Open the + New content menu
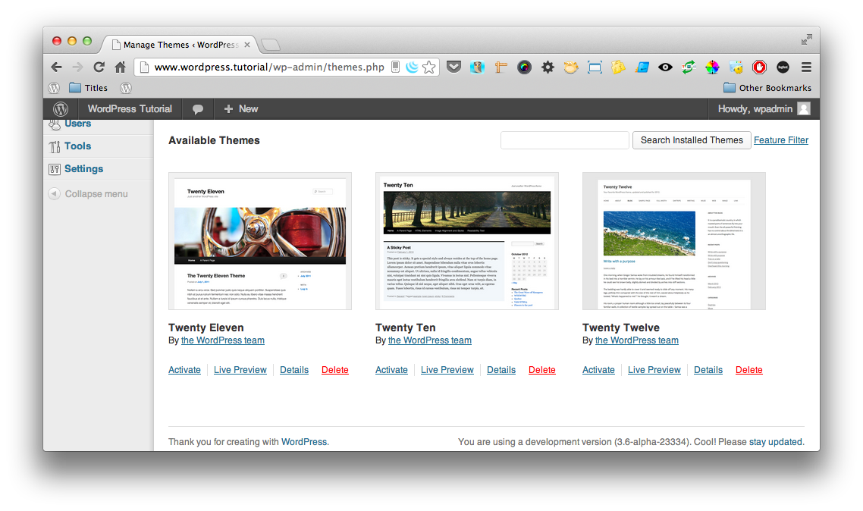The image size is (863, 511). coord(241,109)
